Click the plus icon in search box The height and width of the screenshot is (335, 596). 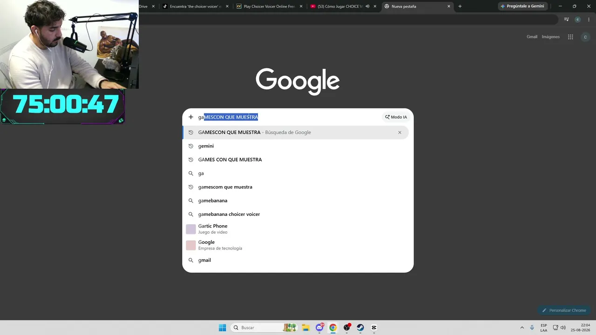190,117
